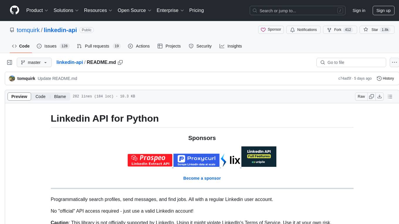The height and width of the screenshot is (224, 399).
Task: Expand the Enterprise menu
Action: pyautogui.click(x=170, y=10)
